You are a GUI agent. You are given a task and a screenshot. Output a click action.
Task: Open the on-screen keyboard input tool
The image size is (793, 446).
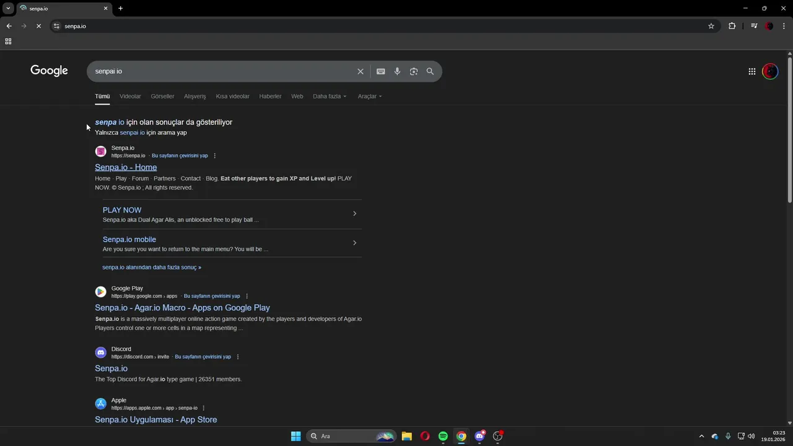pos(380,71)
